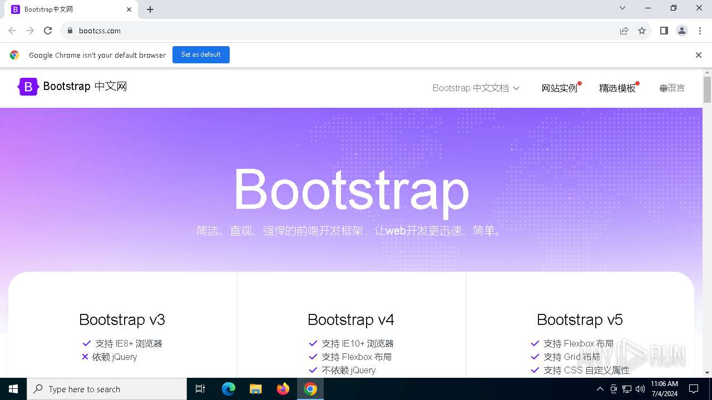Open the 网站实例 menu item
Viewport: 712px width, 400px height.
[x=560, y=88]
